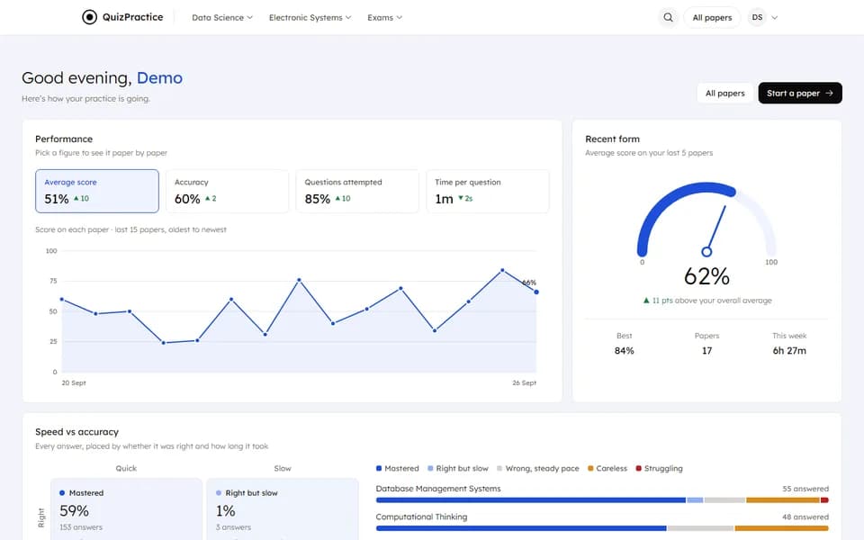Image resolution: width=864 pixels, height=540 pixels.
Task: Click the QuizPractice logo icon
Action: tap(89, 17)
